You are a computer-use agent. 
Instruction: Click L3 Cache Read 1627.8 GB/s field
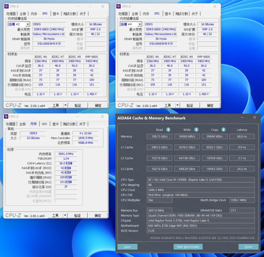(159, 169)
